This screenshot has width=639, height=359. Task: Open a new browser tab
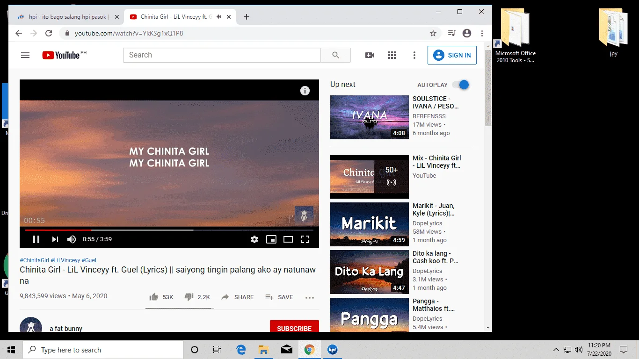pyautogui.click(x=247, y=17)
